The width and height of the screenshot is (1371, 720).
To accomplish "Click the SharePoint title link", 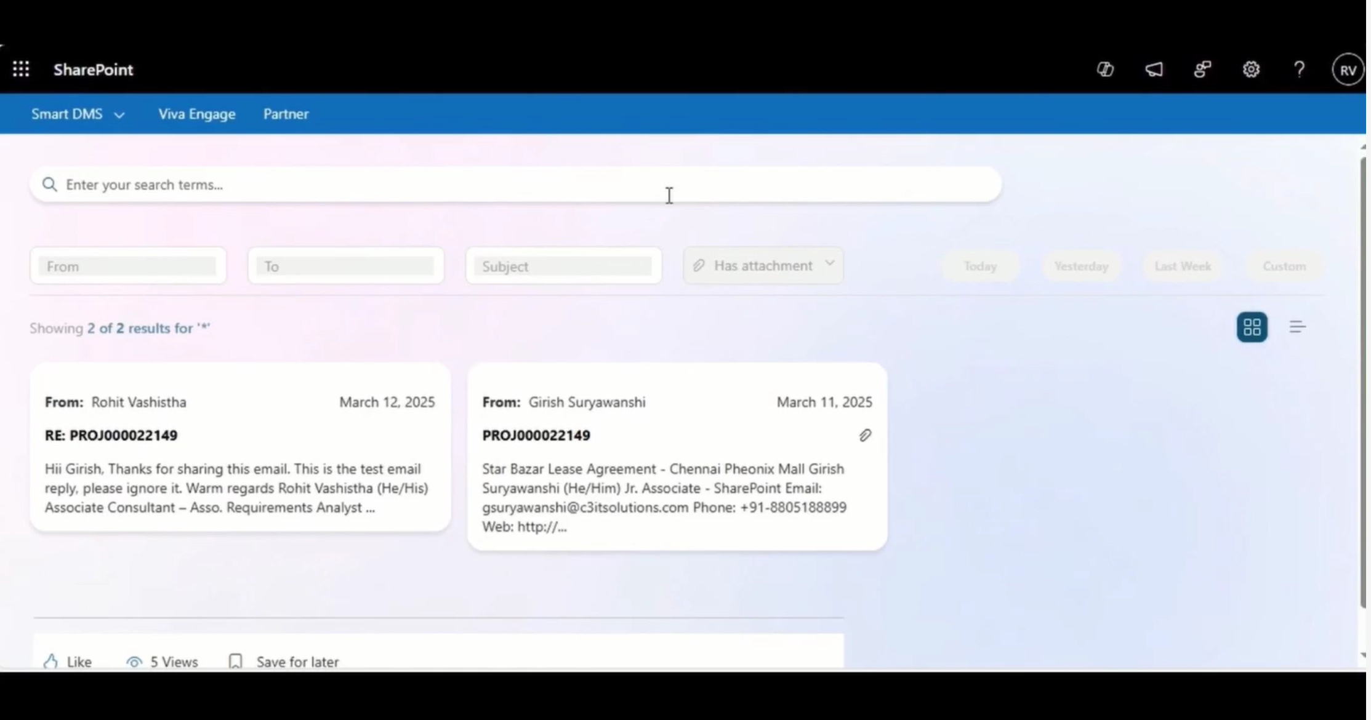I will coord(93,70).
